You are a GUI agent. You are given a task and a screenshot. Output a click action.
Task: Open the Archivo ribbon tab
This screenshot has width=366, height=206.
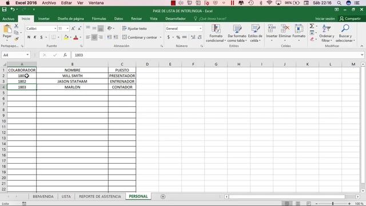pos(8,19)
